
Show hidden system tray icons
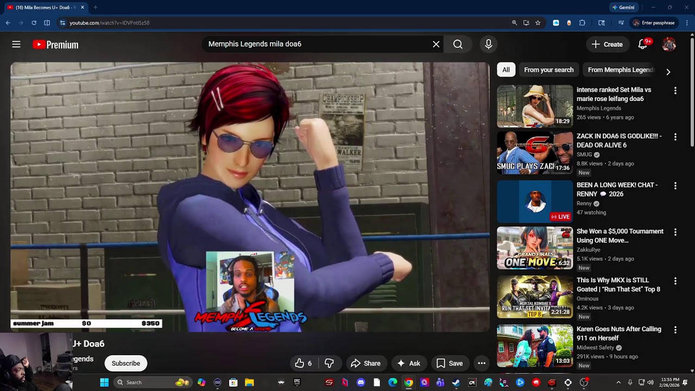[618, 382]
